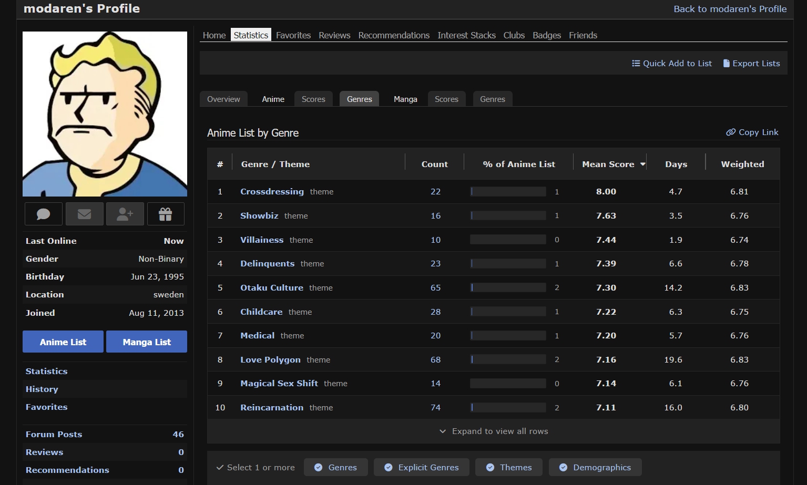Click the add friend icon
Viewport: 807px width, 485px height.
coord(125,214)
